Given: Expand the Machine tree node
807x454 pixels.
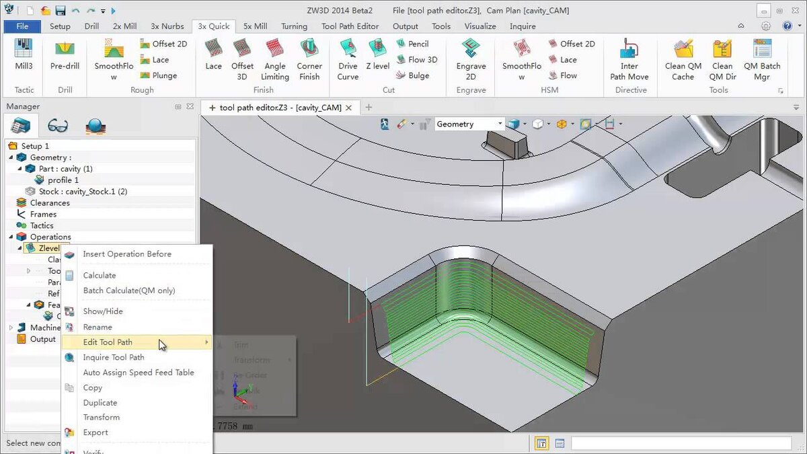Looking at the screenshot, I should coord(11,328).
